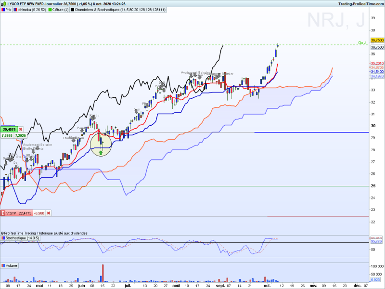Open the Prix legend settings
Image resolution: width=385 pixels, height=289 pixels.
[7, 10]
